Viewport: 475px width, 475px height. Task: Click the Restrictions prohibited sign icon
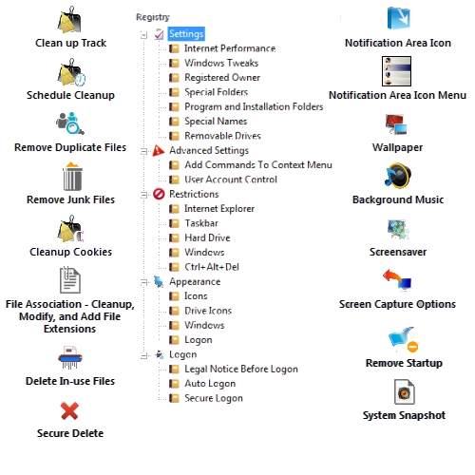pyautogui.click(x=159, y=194)
